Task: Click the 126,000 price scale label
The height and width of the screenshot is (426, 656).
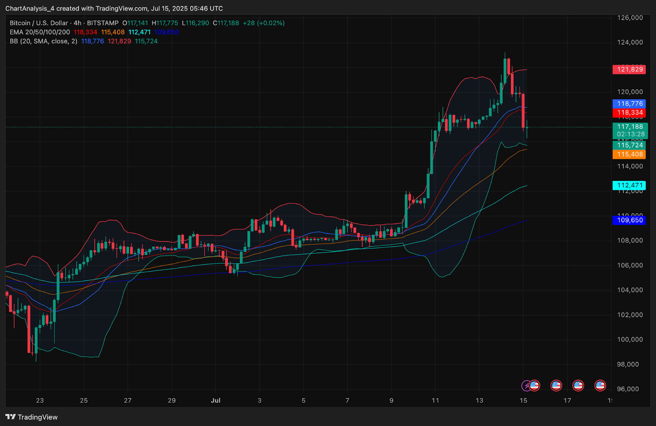Action: click(630, 18)
